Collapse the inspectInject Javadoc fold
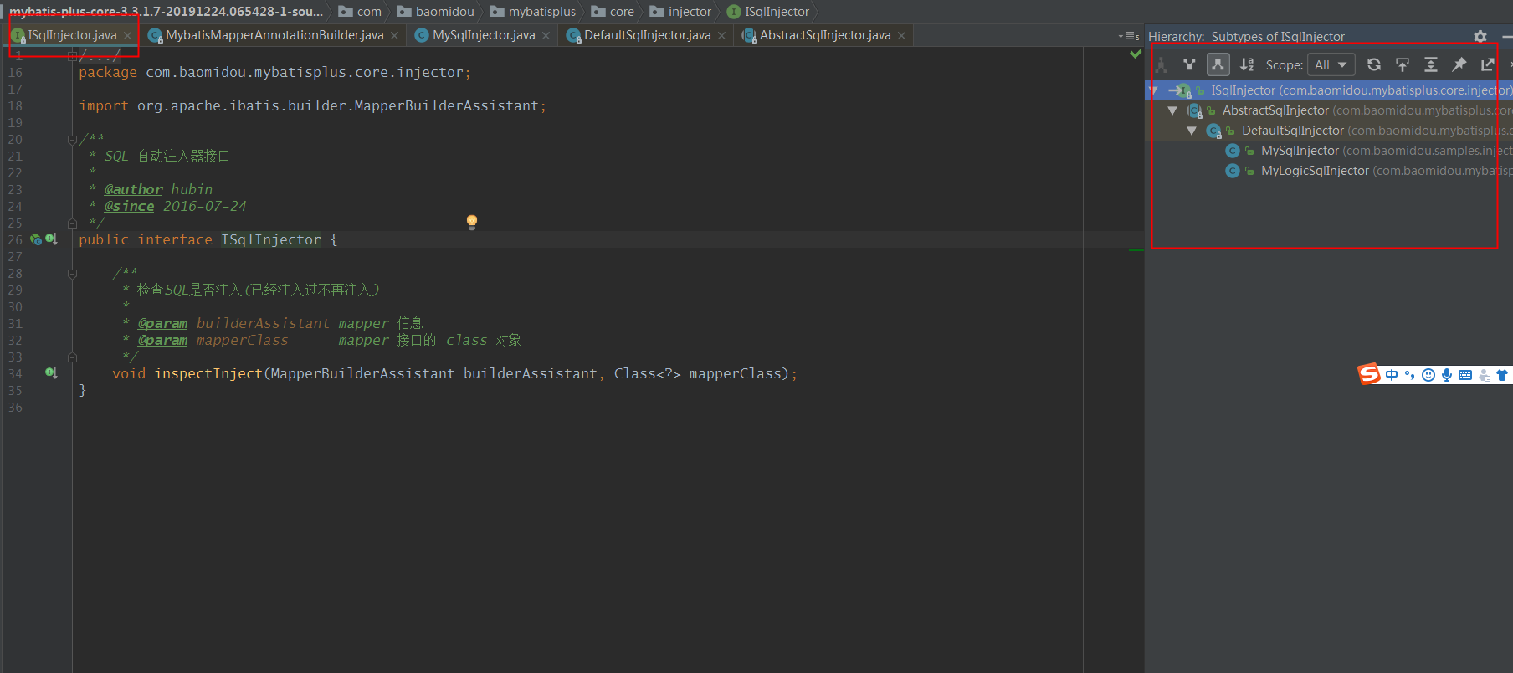Image resolution: width=1513 pixels, height=673 pixels. 72,274
